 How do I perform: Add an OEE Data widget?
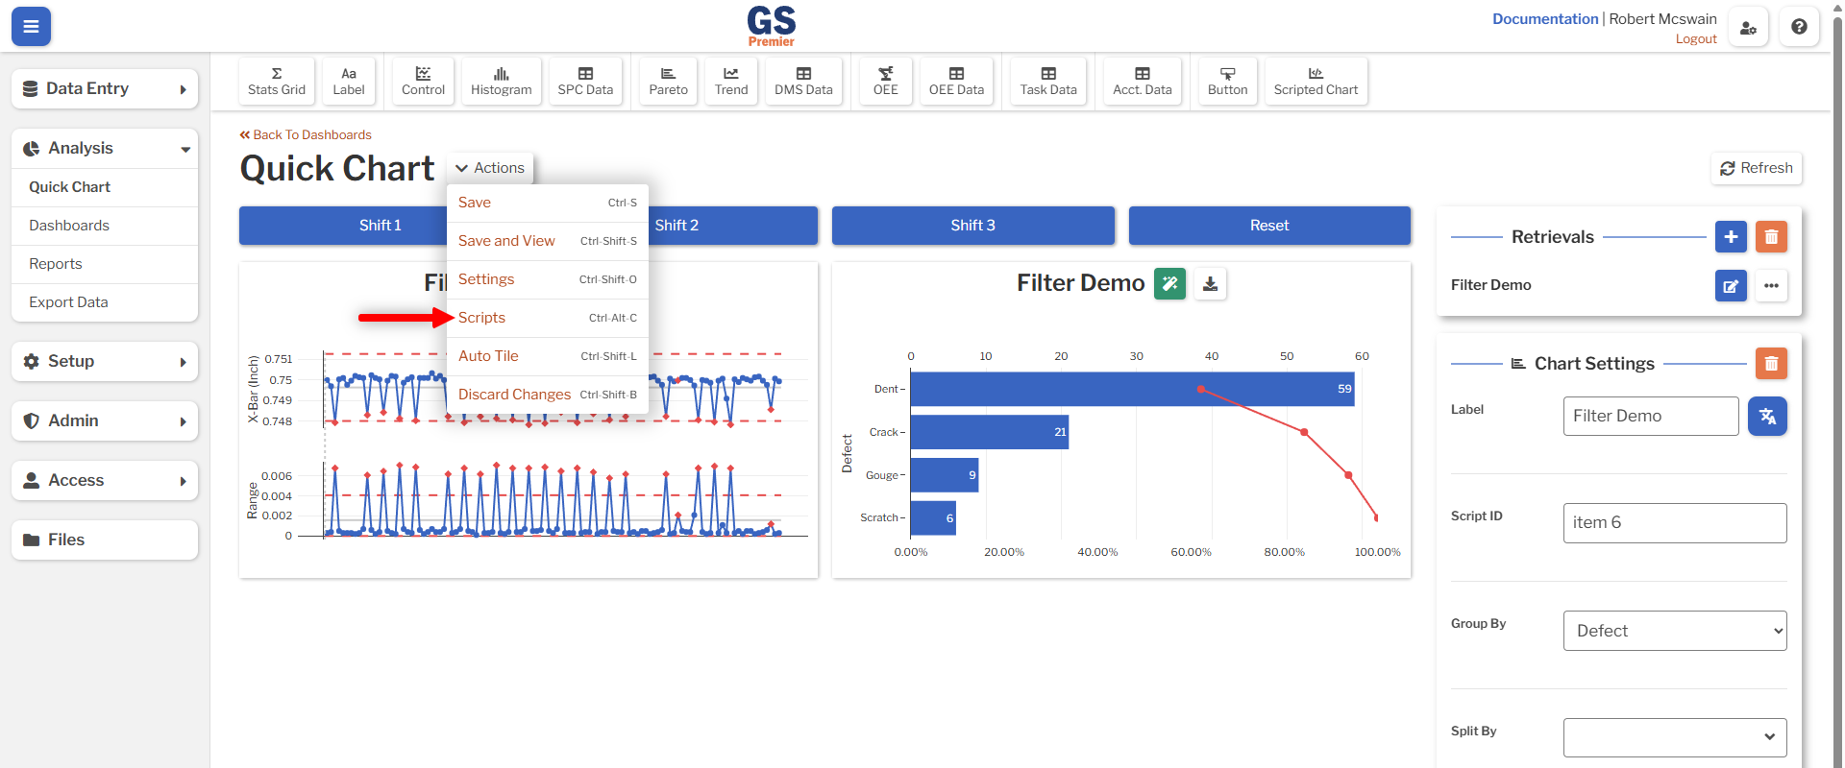[956, 81]
